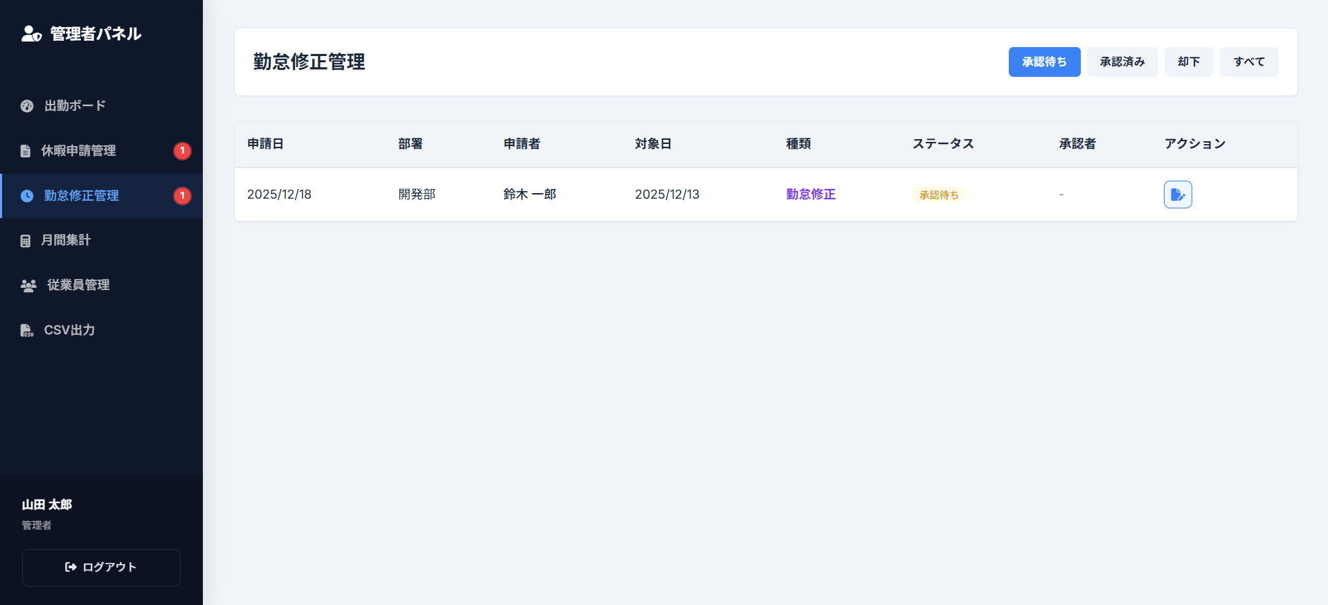1328x605 pixels.
Task: Click the employee management people icon
Action: click(x=28, y=285)
